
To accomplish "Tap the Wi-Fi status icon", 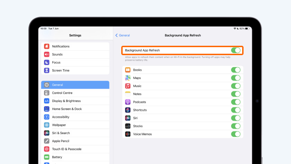I will pos(235,28).
